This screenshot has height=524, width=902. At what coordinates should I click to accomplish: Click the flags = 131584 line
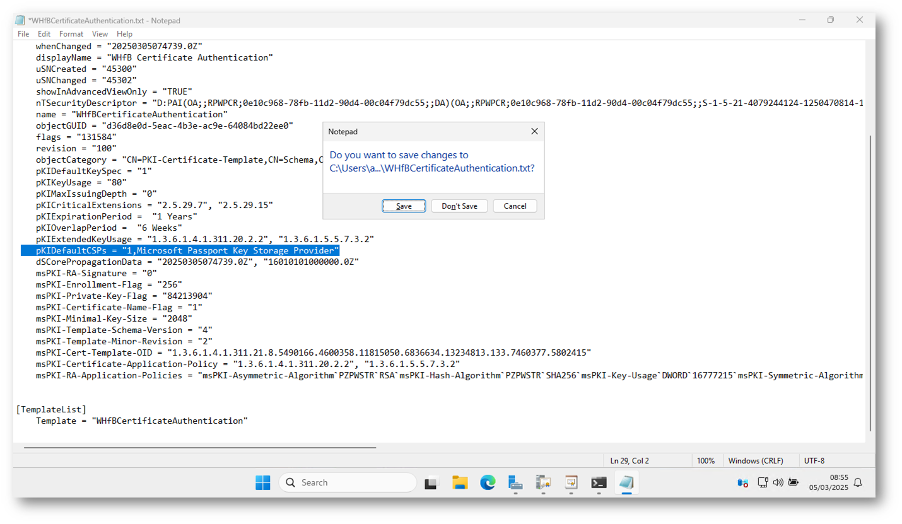76,137
